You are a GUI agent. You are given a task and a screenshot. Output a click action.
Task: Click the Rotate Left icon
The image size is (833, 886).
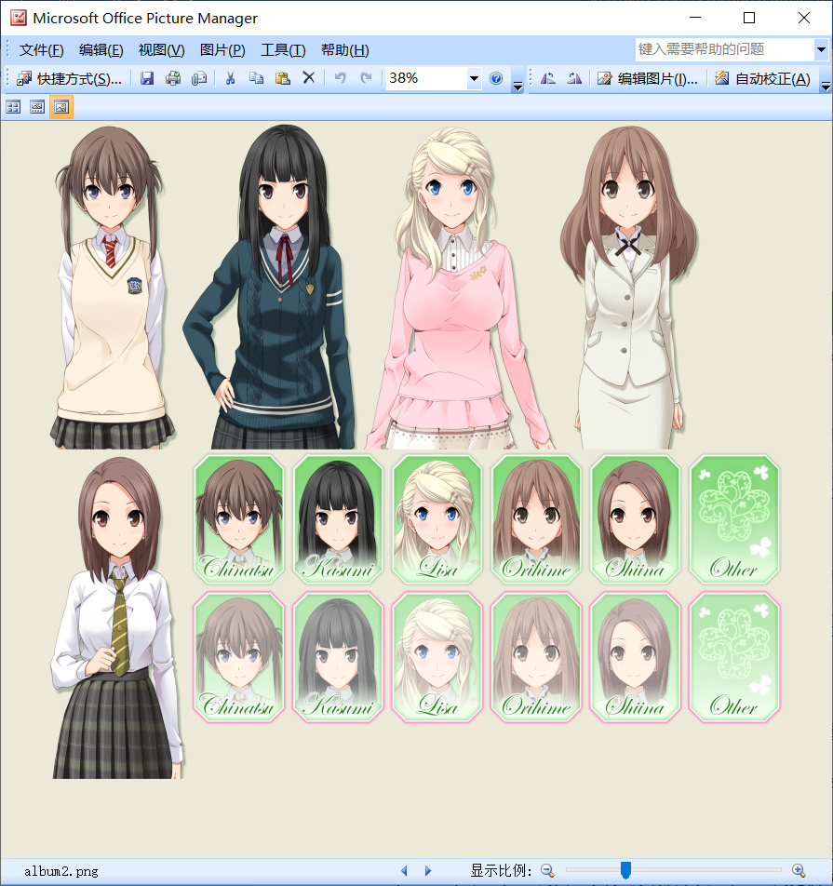(548, 78)
